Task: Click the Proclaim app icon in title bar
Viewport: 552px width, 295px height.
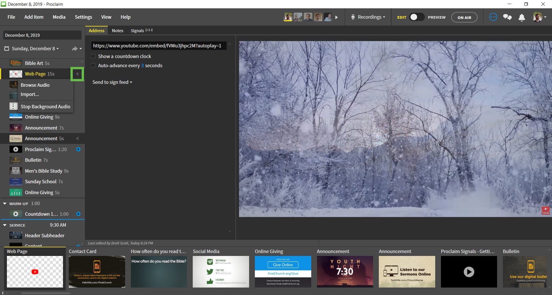Action: [3, 4]
